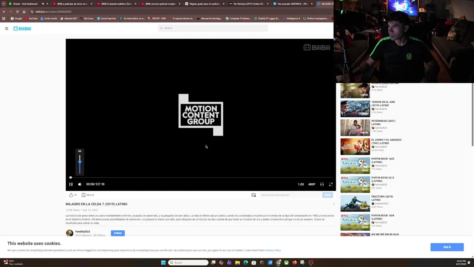This screenshot has width=474, height=267.
Task: Accept cookies with Got it button
Action: 447,247
